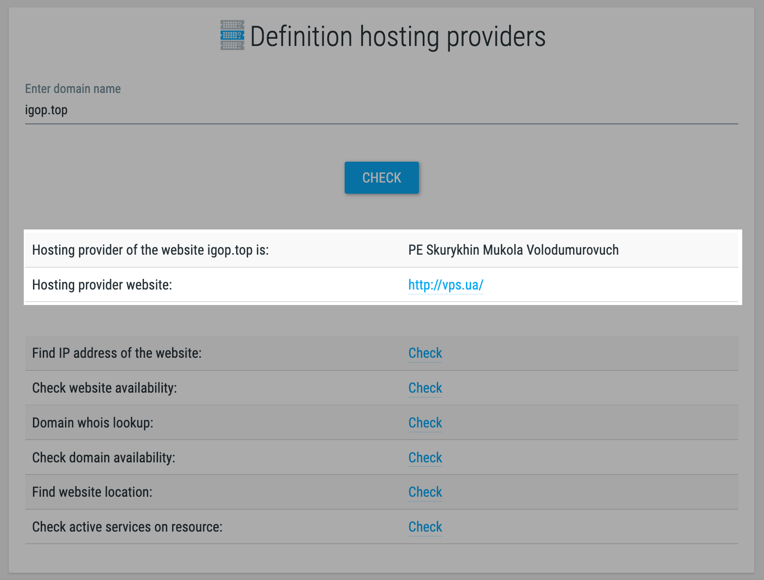Open the http://vps.ua/ provider link

coord(446,285)
